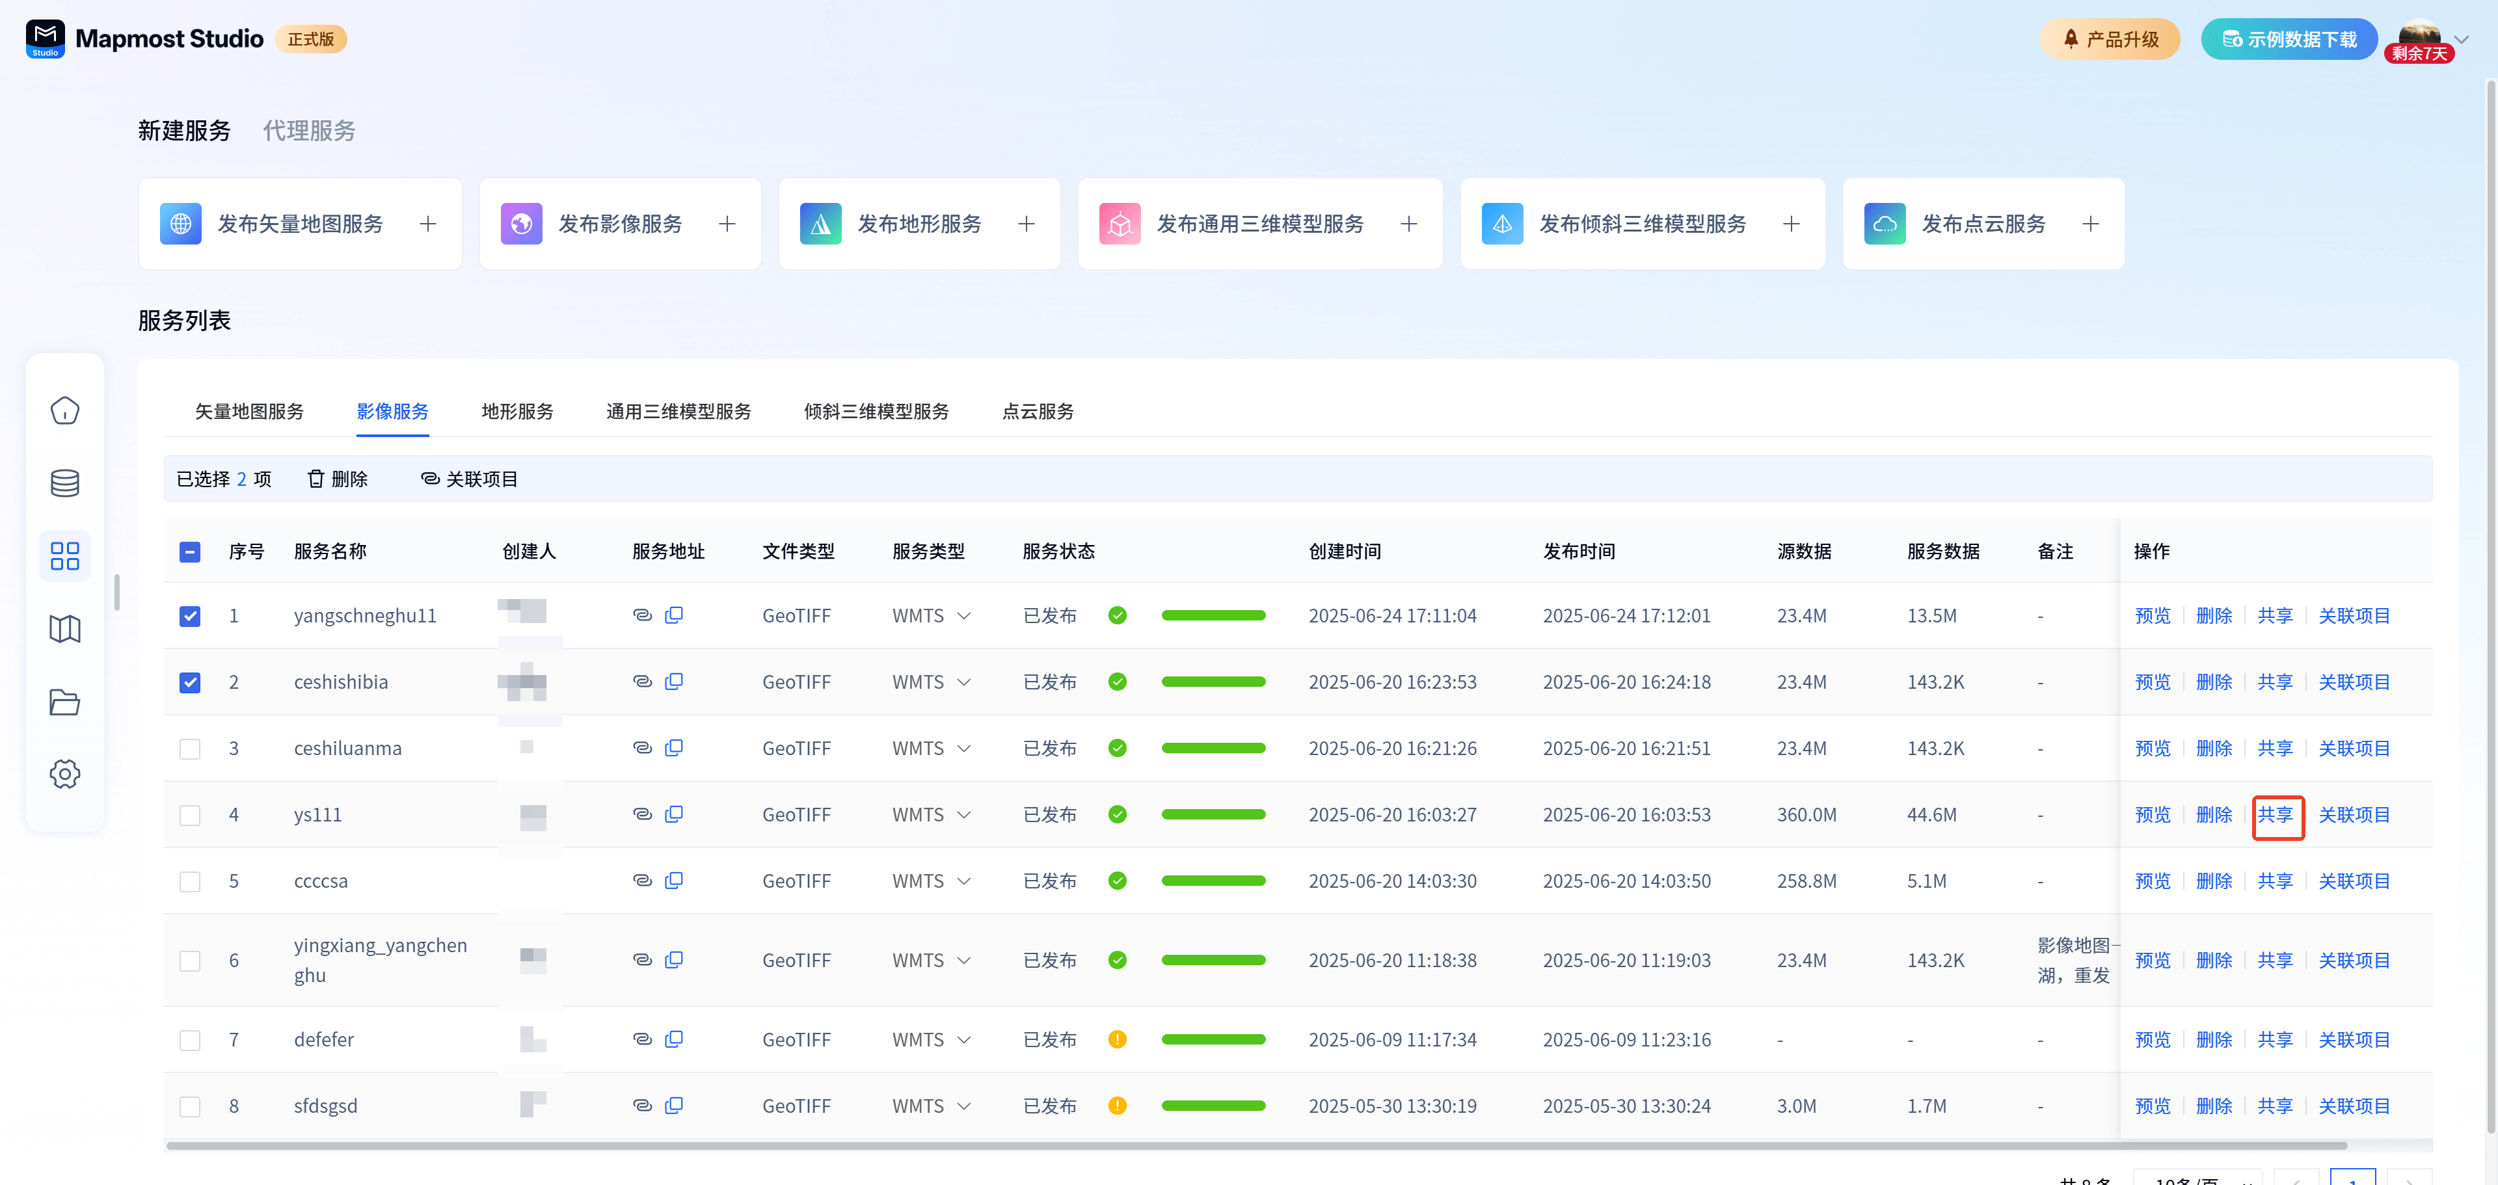
Task: Switch to 地形服务 tab
Action: tap(517, 411)
